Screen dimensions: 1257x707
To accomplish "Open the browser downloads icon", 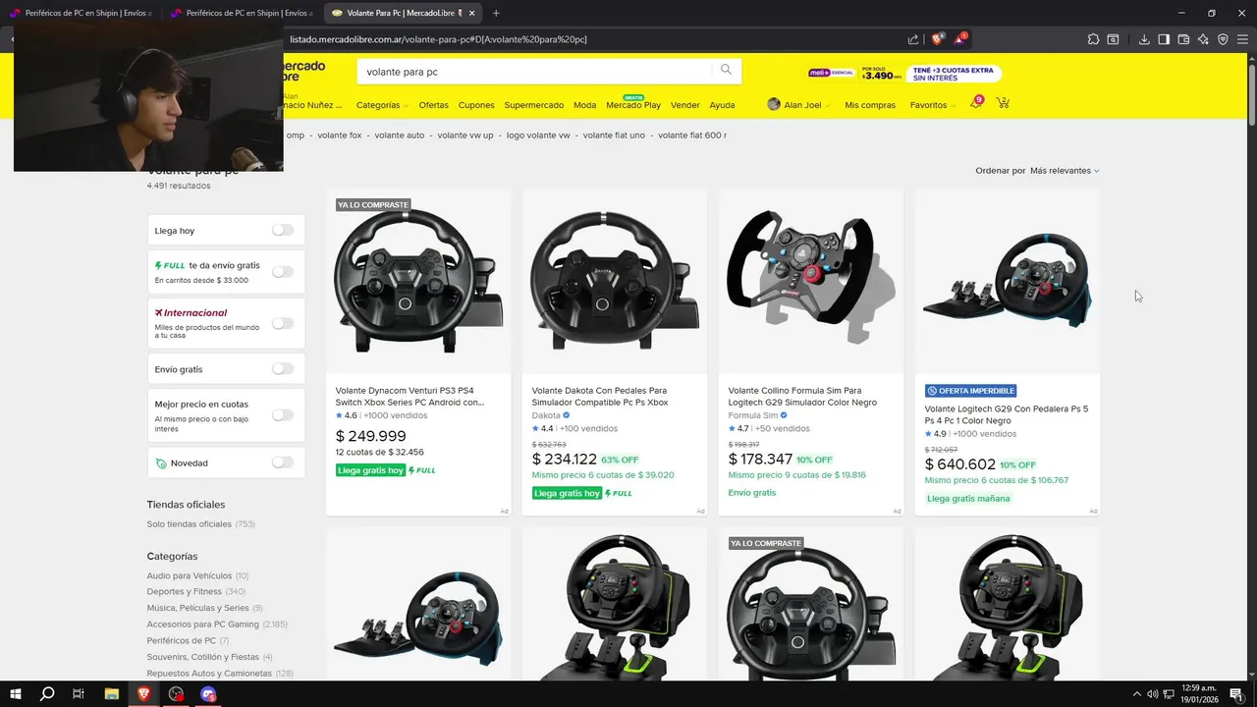I will point(1144,39).
